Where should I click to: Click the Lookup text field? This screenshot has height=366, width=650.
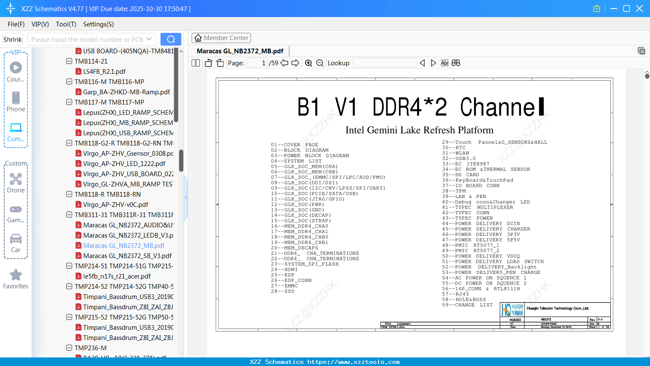tap(385, 63)
